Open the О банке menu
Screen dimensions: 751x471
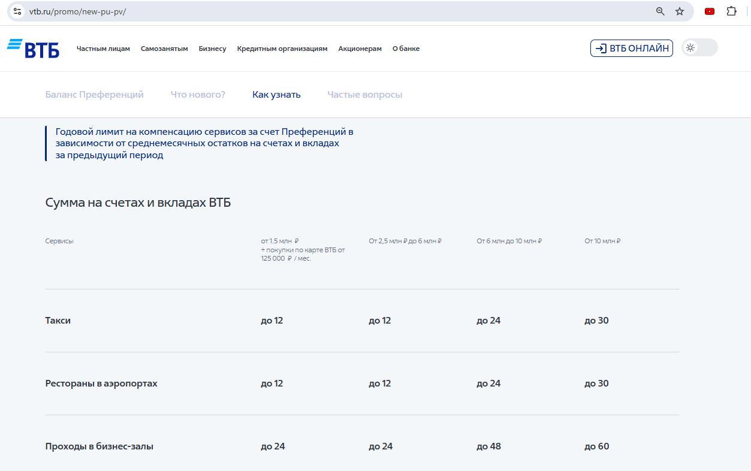pos(406,49)
